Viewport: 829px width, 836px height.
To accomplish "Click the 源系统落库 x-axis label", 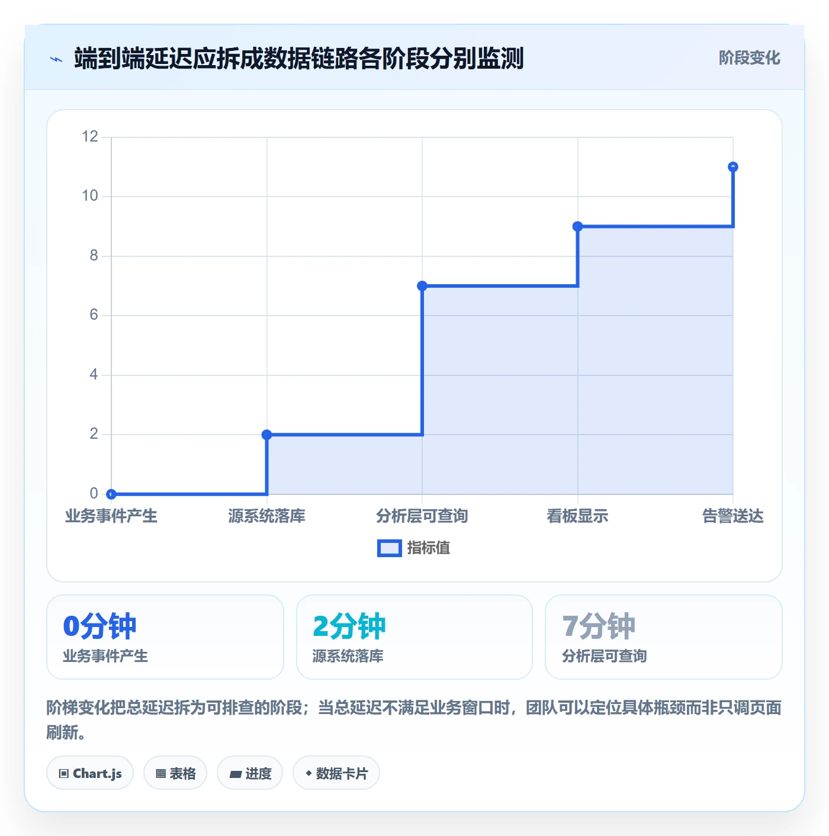I will tap(267, 516).
